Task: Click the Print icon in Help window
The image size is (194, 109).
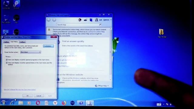Action: coord(85,20)
